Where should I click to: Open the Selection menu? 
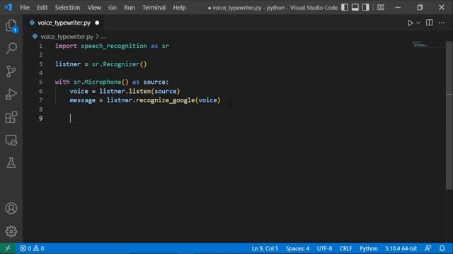[68, 8]
